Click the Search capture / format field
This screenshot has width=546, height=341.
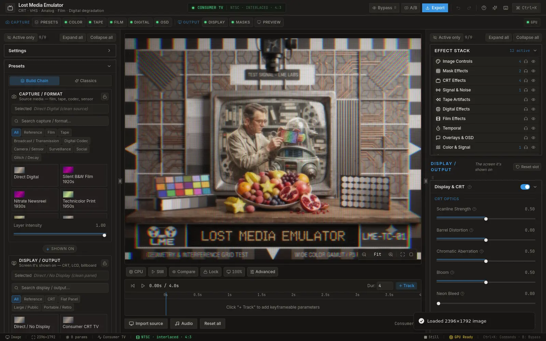(x=60, y=121)
